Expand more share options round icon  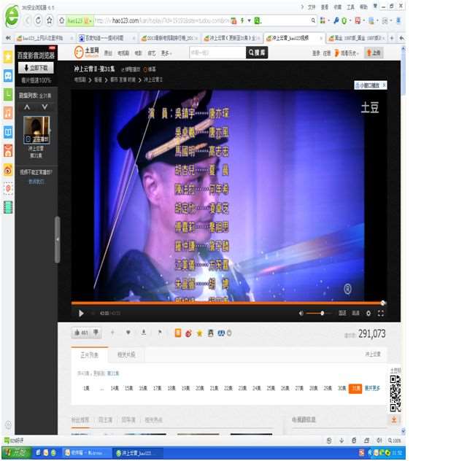[229, 333]
